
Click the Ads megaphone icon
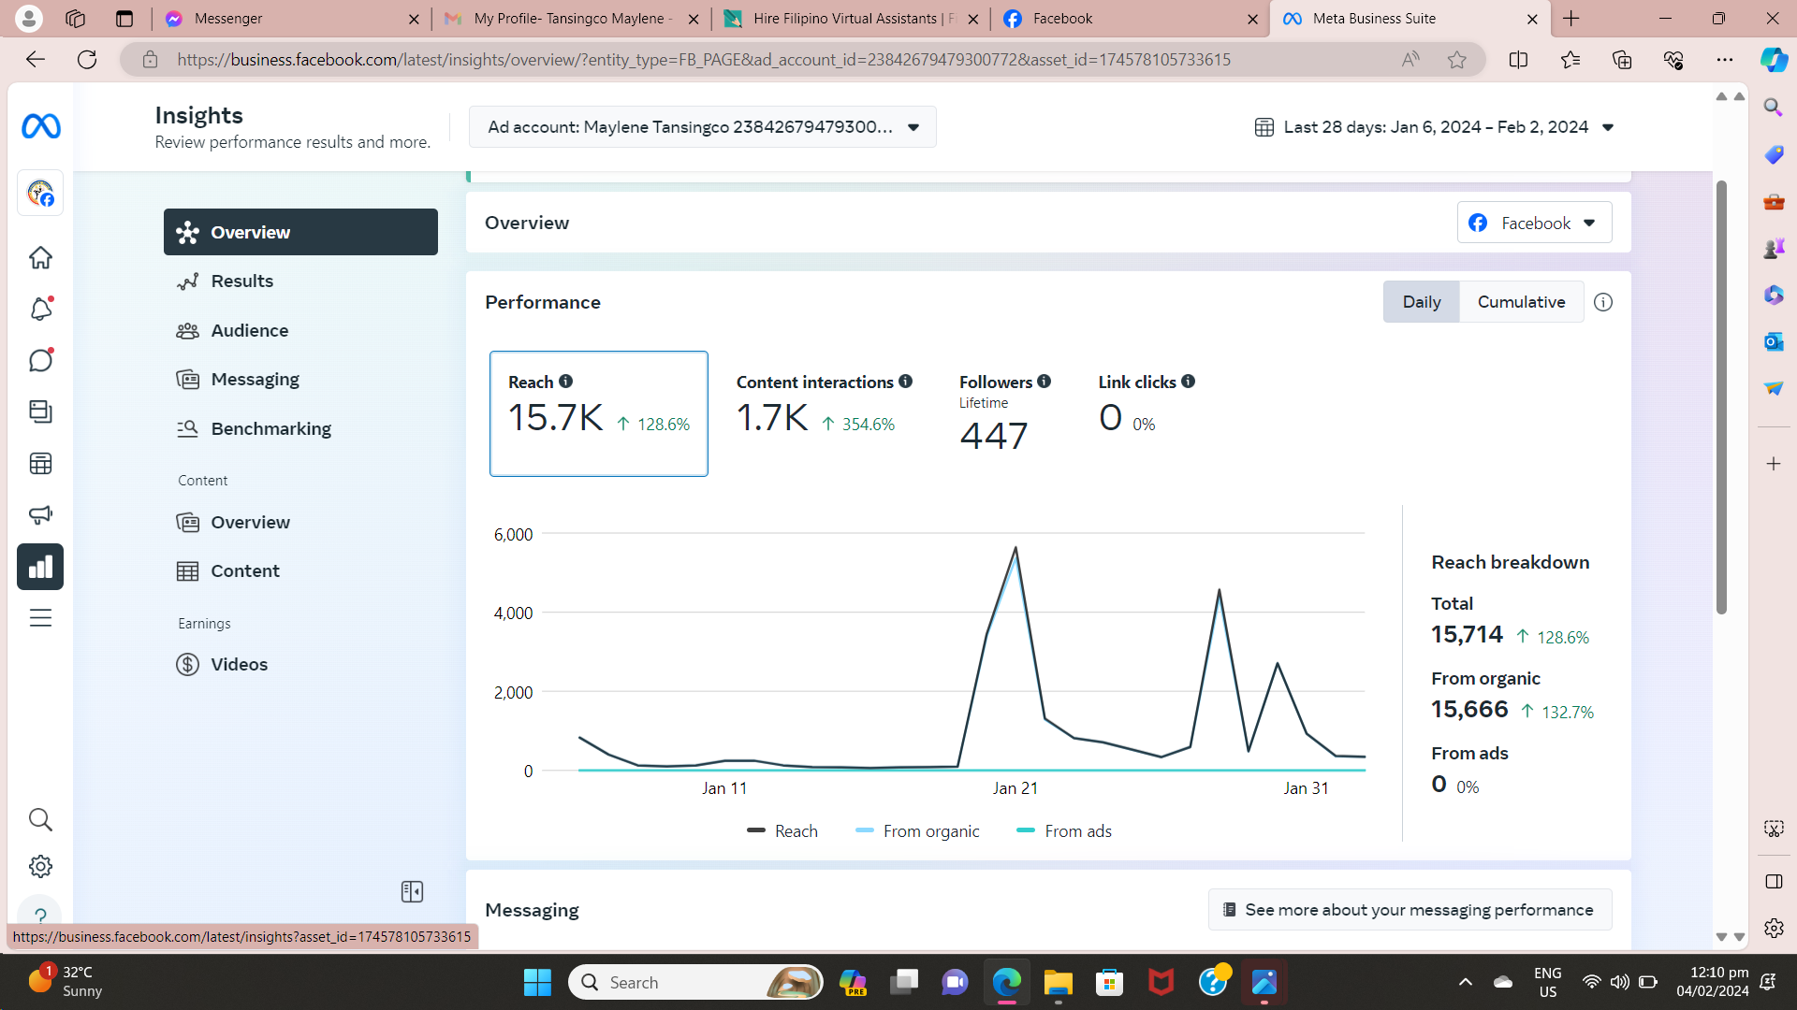pos(40,514)
